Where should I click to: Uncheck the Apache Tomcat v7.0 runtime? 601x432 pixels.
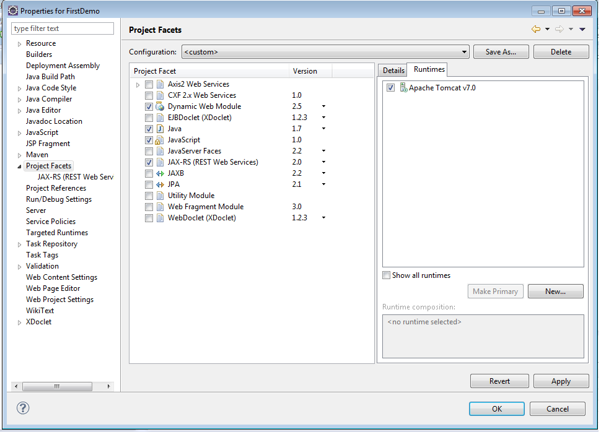point(390,87)
